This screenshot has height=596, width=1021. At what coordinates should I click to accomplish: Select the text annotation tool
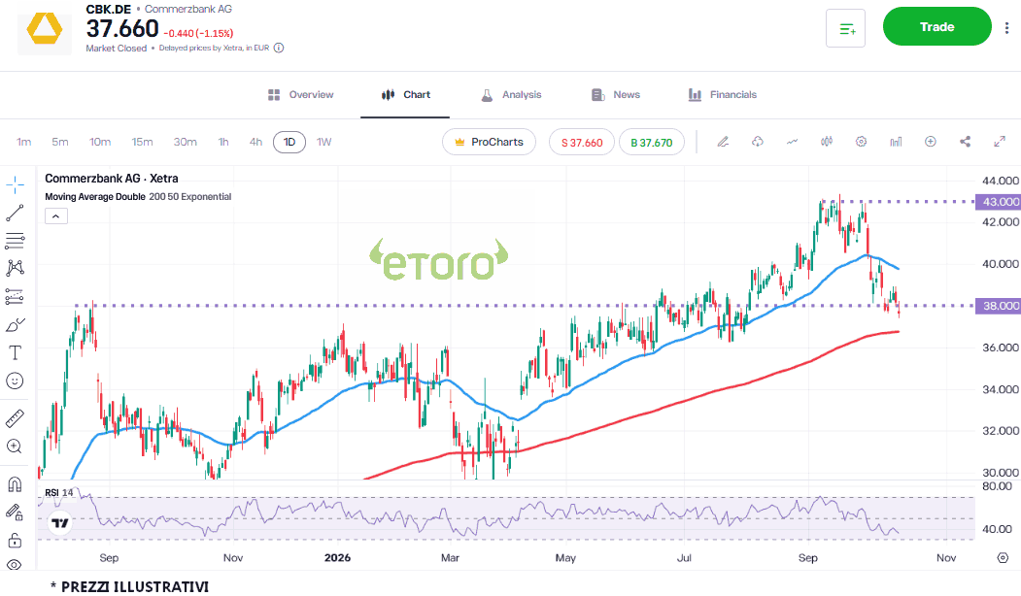(15, 352)
